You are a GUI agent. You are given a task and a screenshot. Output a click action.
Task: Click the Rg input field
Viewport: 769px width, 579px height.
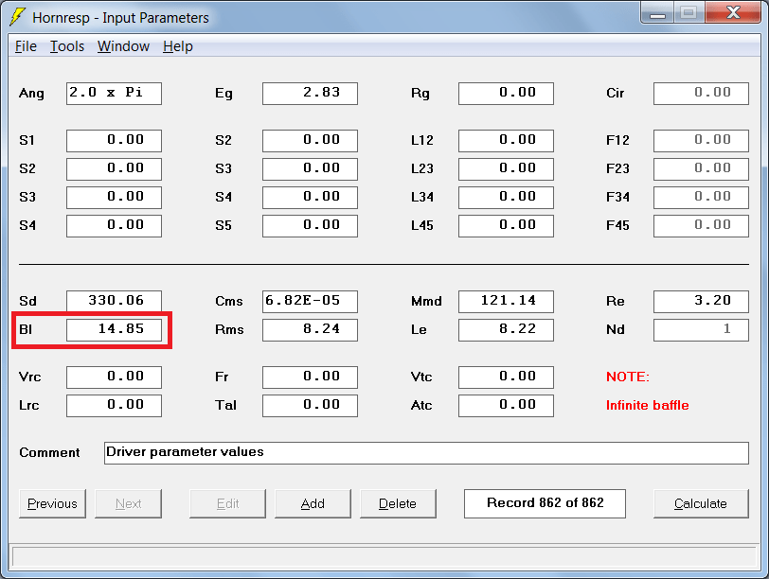(x=506, y=94)
